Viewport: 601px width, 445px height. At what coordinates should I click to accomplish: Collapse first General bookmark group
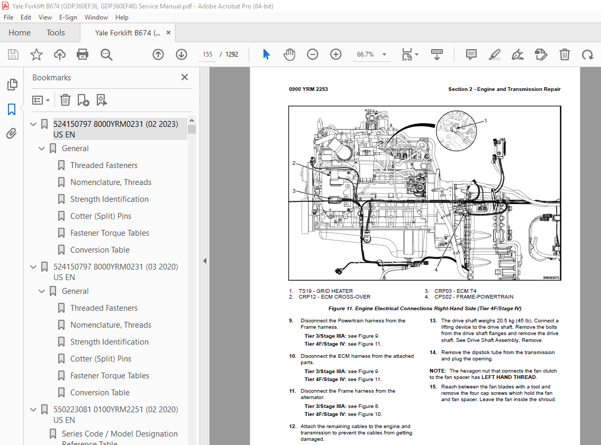pos(42,149)
